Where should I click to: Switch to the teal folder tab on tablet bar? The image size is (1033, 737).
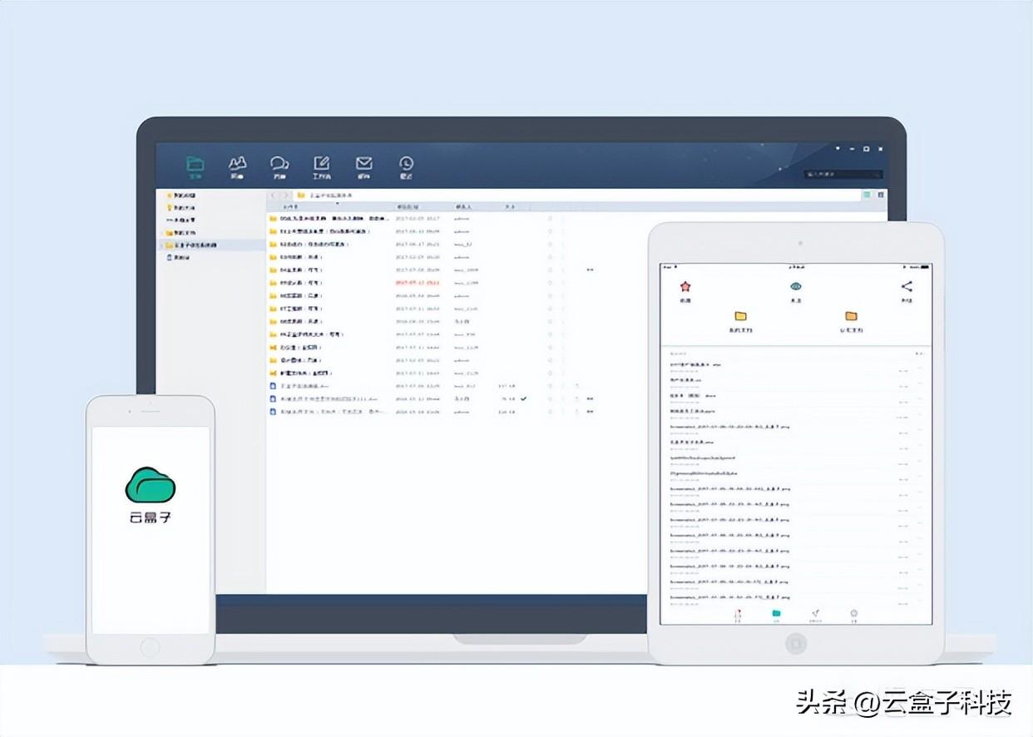[776, 615]
